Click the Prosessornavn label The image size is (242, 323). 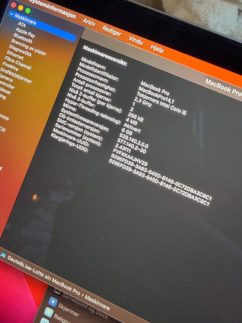tap(93, 75)
